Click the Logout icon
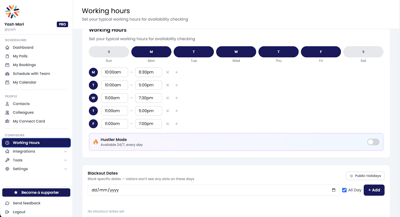 [x=7, y=212]
